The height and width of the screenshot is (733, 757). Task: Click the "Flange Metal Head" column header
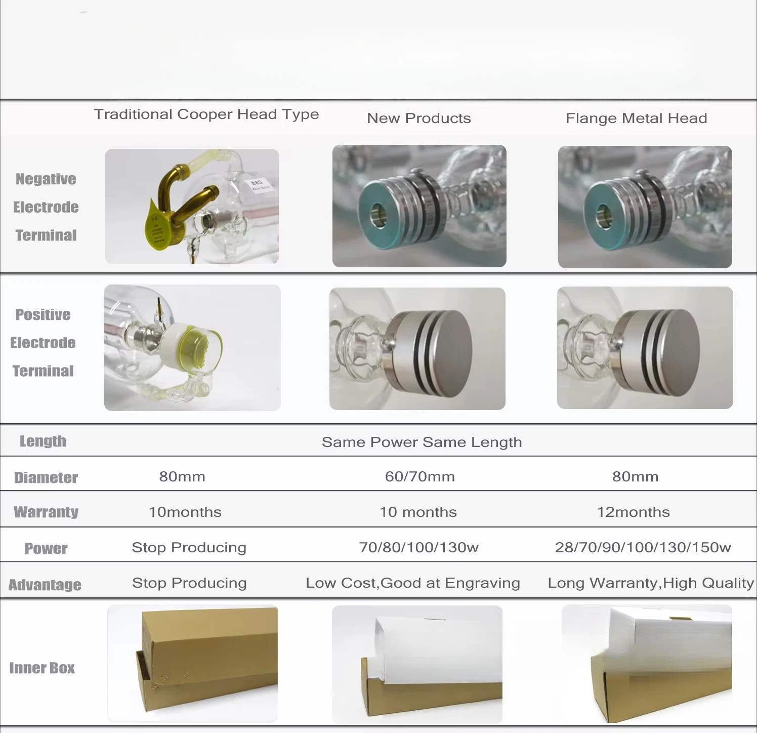point(637,118)
